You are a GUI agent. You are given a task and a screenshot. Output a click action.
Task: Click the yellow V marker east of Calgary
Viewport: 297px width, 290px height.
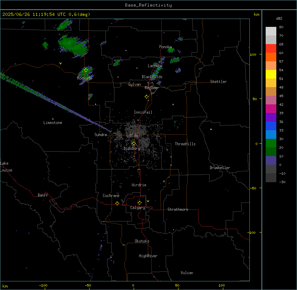tap(148, 201)
